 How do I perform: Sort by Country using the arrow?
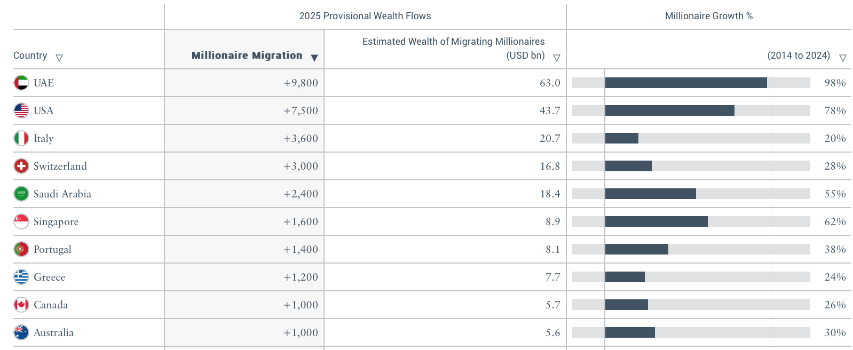(59, 58)
